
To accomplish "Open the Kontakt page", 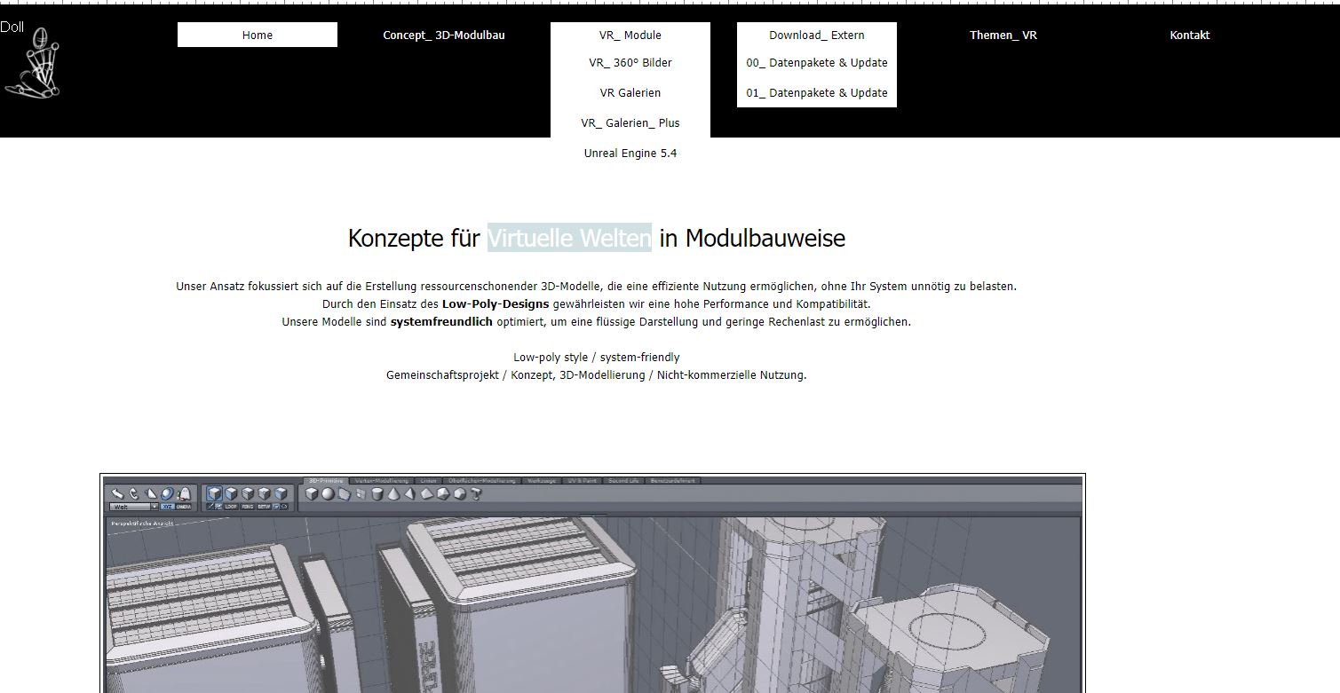I will 1190,35.
